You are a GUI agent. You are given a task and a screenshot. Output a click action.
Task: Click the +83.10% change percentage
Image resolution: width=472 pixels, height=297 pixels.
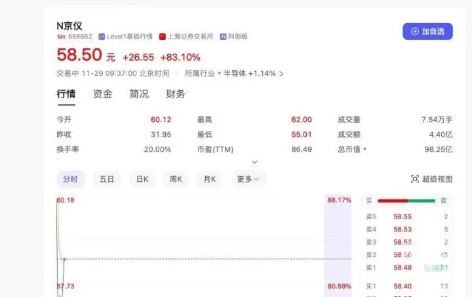coord(180,58)
